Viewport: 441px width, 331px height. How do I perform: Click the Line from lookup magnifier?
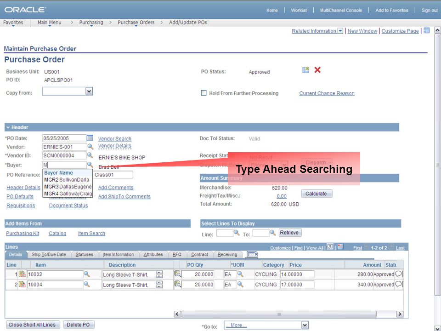(237, 233)
